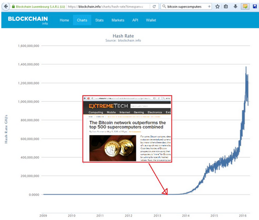Open the downloads arrow icon

235,7
